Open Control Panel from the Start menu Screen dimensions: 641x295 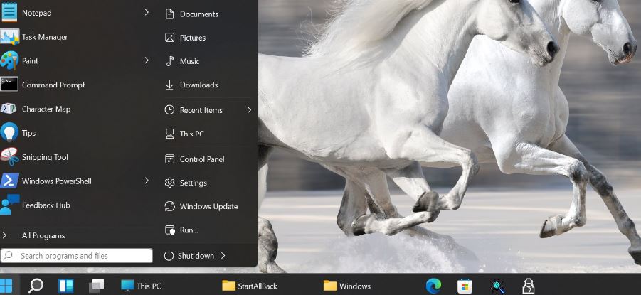coord(201,159)
